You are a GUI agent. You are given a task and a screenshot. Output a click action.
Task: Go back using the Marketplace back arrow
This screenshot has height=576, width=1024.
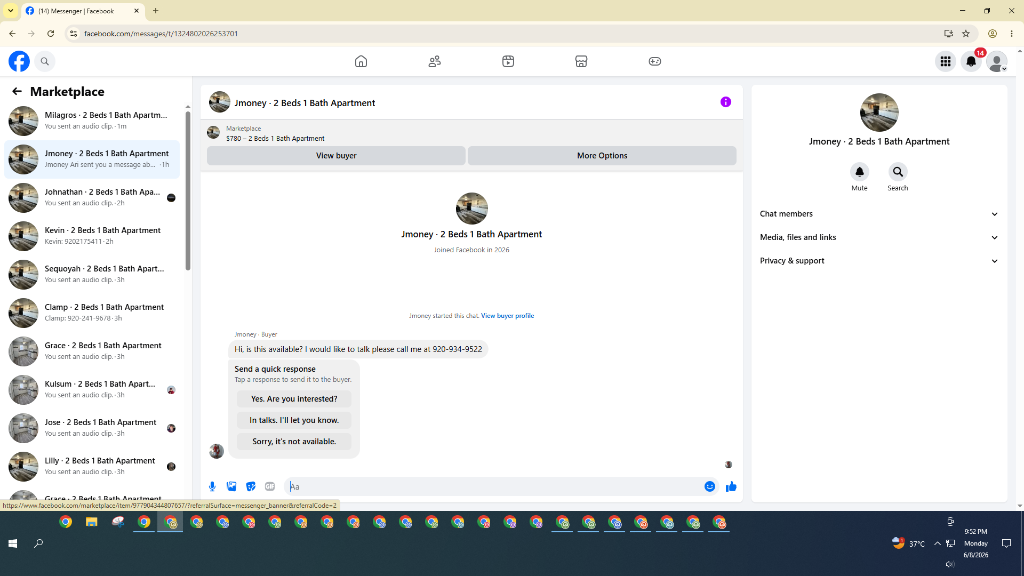(17, 92)
